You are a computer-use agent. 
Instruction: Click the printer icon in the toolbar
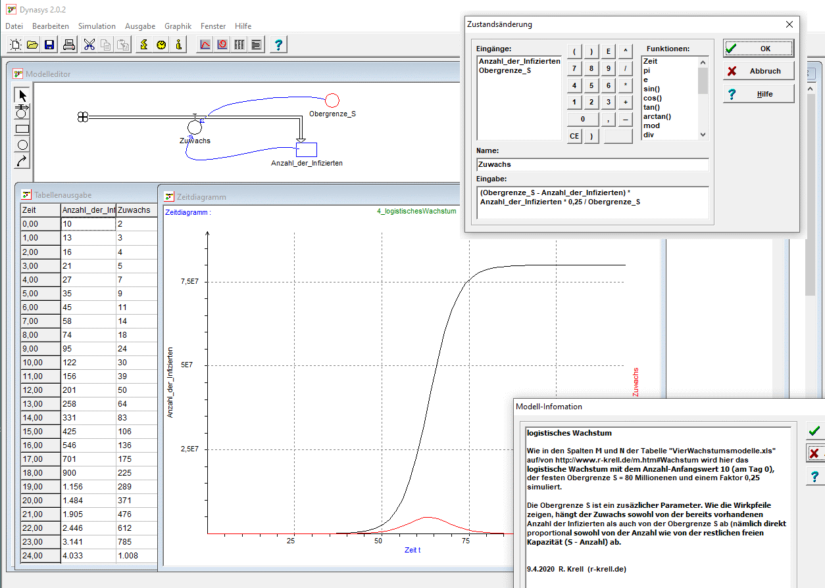pyautogui.click(x=69, y=45)
